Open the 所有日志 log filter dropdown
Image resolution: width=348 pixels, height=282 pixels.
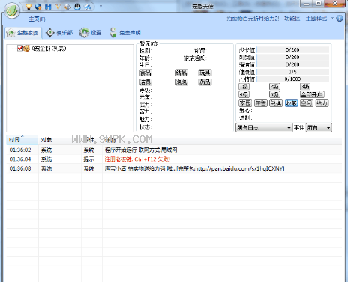264,128
